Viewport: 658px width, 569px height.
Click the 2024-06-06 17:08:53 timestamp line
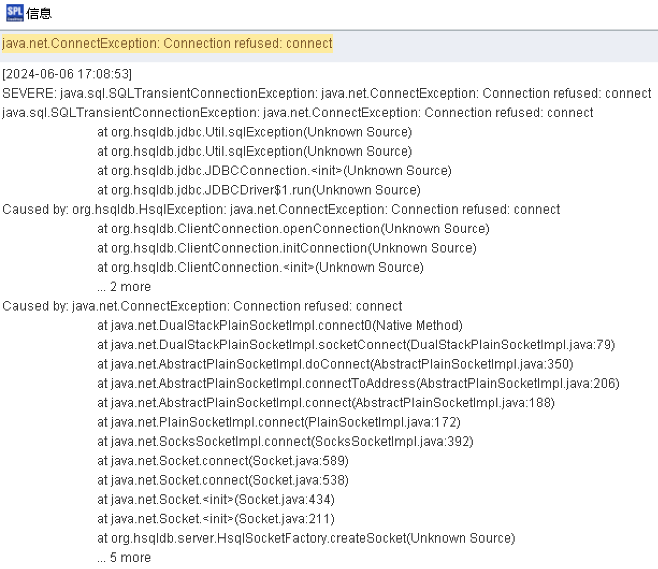point(67,74)
